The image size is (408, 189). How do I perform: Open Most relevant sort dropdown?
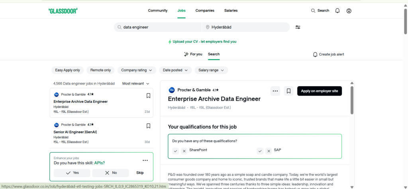tap(136, 84)
